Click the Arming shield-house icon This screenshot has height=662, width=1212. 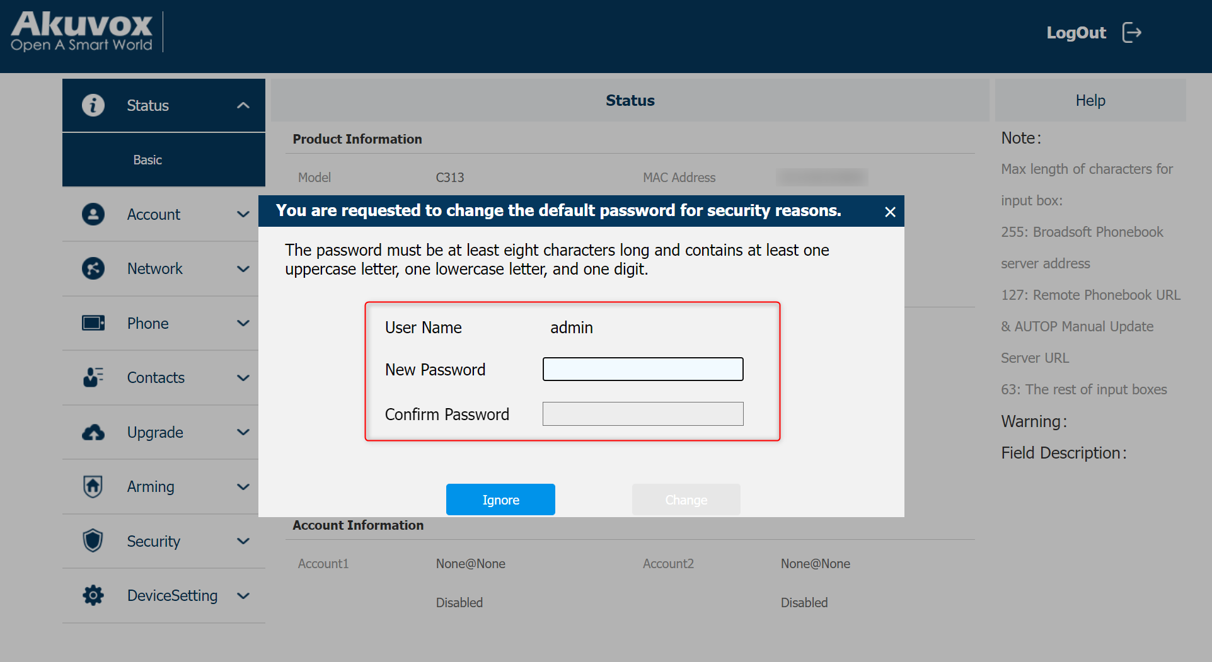(93, 486)
